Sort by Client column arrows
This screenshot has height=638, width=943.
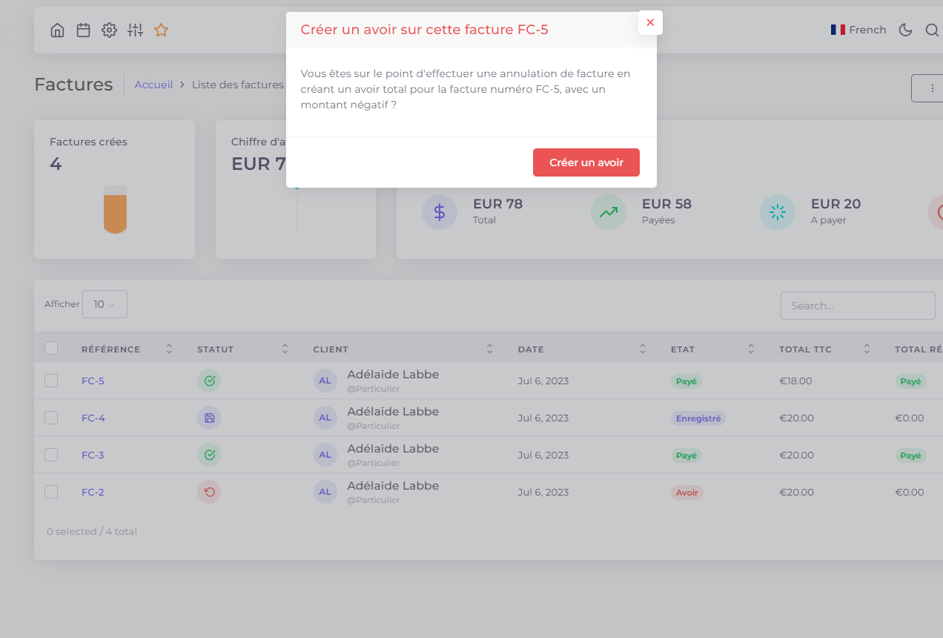[x=489, y=349]
